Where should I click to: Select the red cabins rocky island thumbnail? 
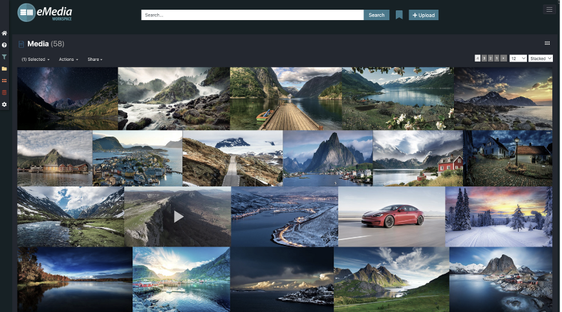click(x=501, y=280)
